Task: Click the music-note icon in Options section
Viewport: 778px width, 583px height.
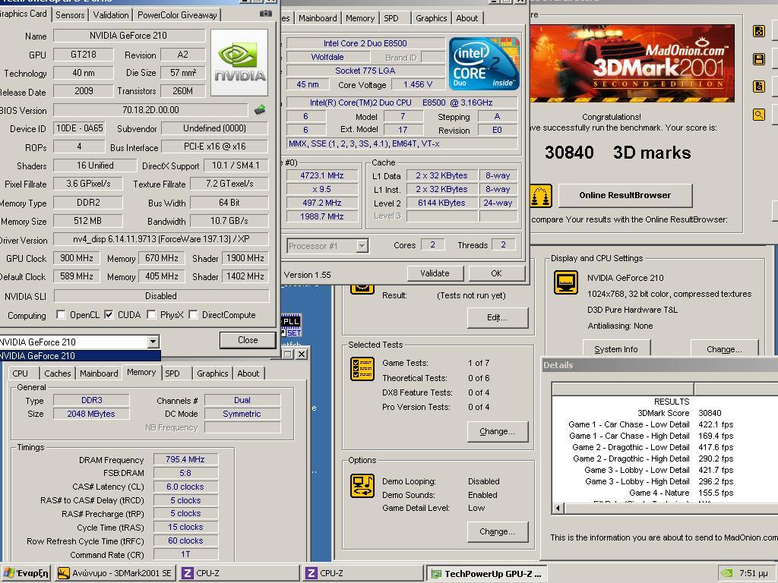Action: tap(362, 486)
